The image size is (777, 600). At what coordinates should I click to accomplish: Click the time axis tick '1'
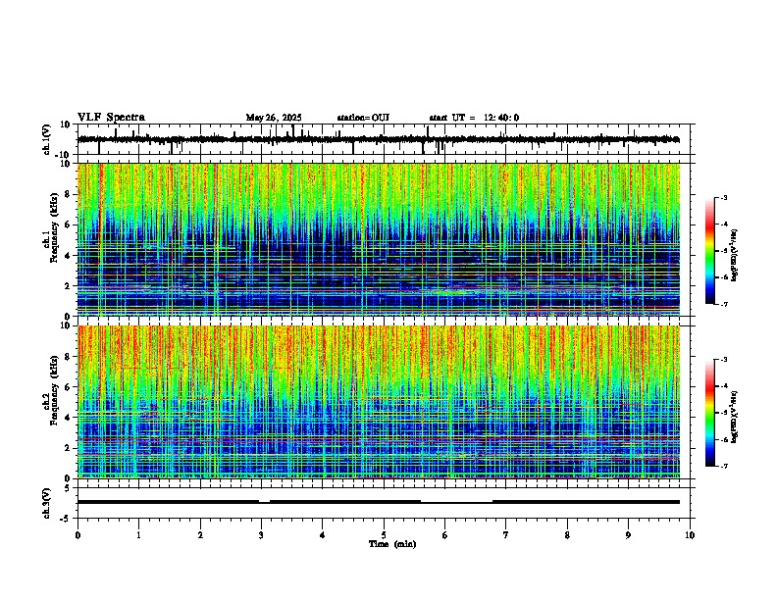click(138, 535)
